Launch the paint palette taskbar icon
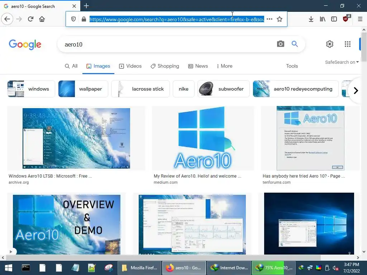Screen dimensions: 367x275 [109, 268]
